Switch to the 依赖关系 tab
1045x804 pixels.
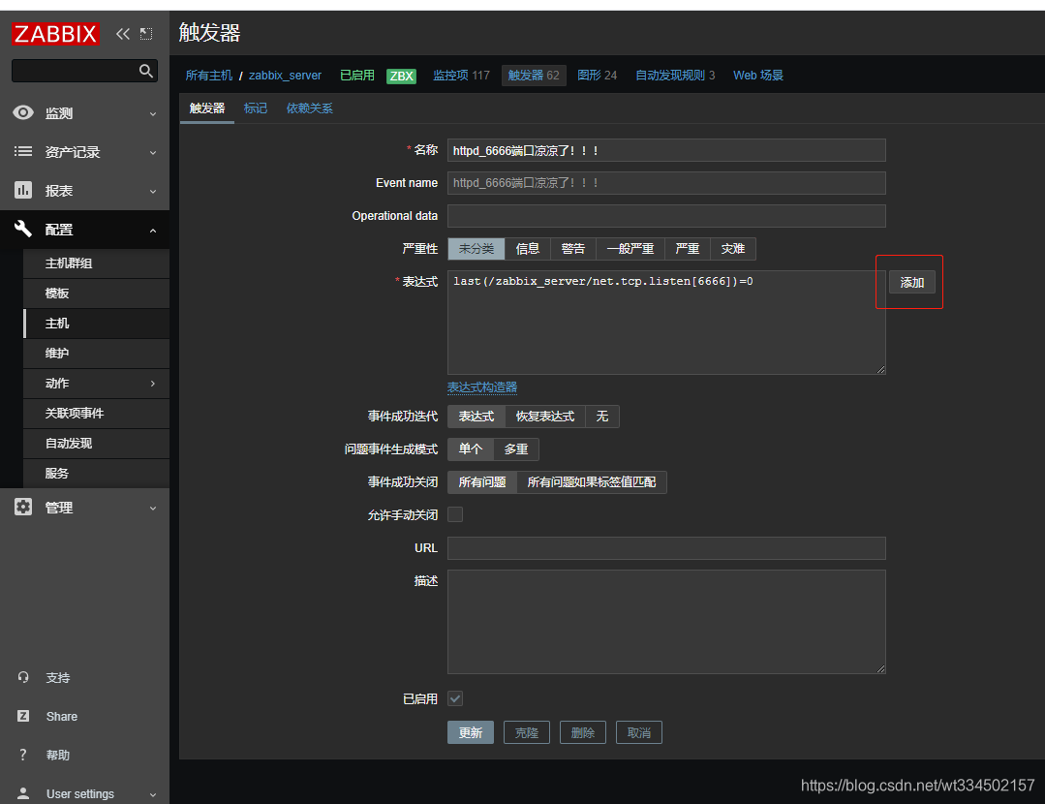[x=309, y=108]
